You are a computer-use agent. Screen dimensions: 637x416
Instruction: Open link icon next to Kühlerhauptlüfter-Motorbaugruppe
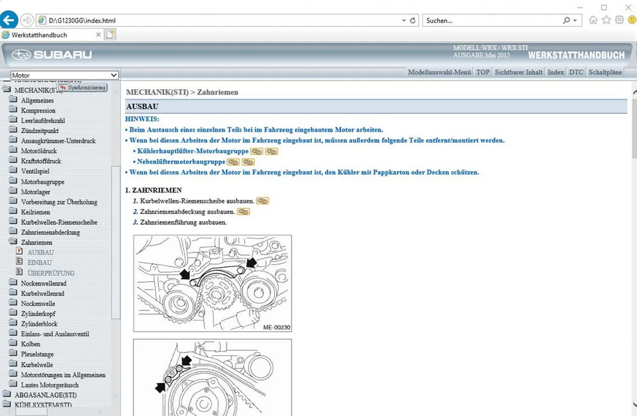click(256, 151)
